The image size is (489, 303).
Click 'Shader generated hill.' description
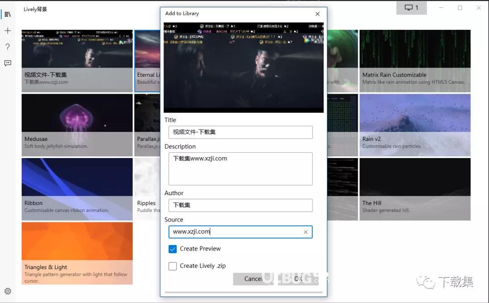pos(386,210)
